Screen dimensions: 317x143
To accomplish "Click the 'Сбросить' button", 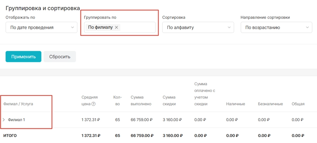I will (x=60, y=57).
